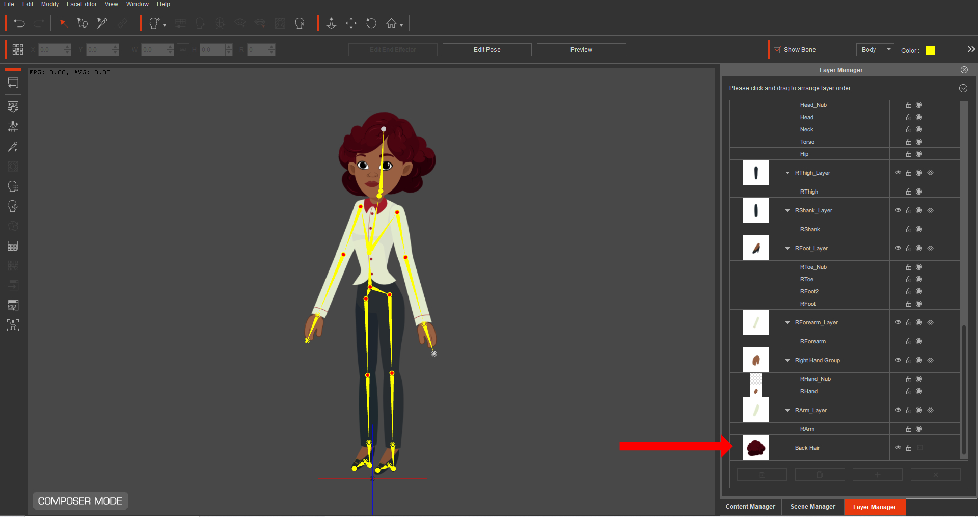
Task: Choose the pin-with-arrow bone tool
Action: [x=102, y=23]
